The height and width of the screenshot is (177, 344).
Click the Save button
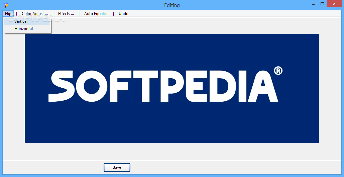point(117,167)
